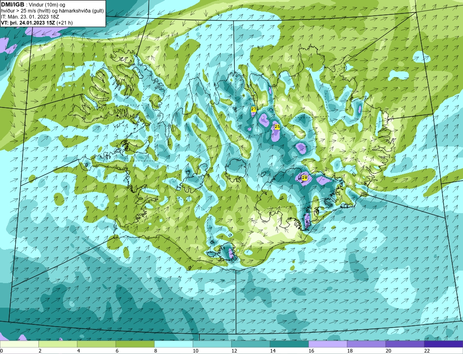This screenshot has width=463, height=354.
Task: Click the 6–8 m/s legend color band
Action: [135, 344]
